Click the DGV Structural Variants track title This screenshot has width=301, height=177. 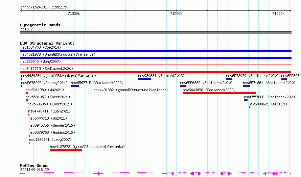click(47, 43)
